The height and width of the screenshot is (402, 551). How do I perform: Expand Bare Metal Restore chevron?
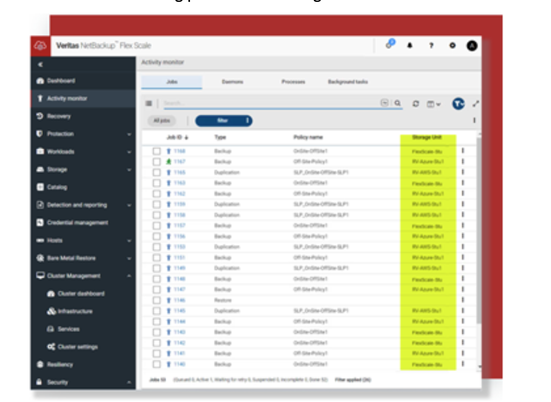129,259
